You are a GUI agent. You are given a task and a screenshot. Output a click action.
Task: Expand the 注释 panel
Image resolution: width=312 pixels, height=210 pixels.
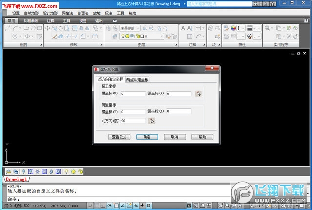pyautogui.click(x=204, y=45)
